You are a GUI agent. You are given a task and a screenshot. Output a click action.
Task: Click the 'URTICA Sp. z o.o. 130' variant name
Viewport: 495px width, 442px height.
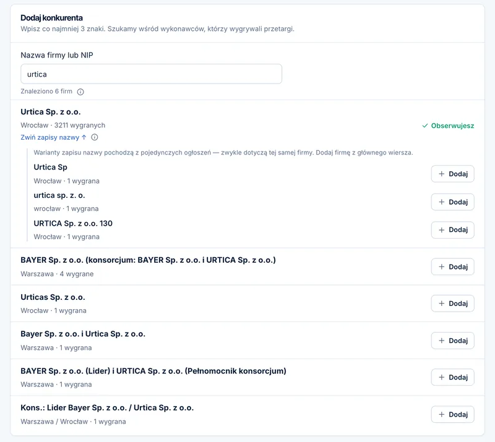[x=73, y=223]
